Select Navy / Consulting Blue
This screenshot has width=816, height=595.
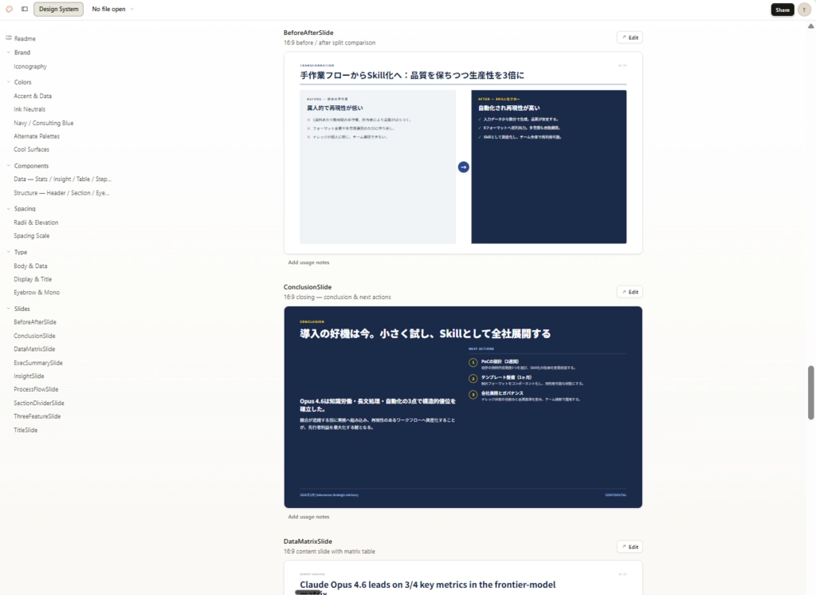point(44,123)
